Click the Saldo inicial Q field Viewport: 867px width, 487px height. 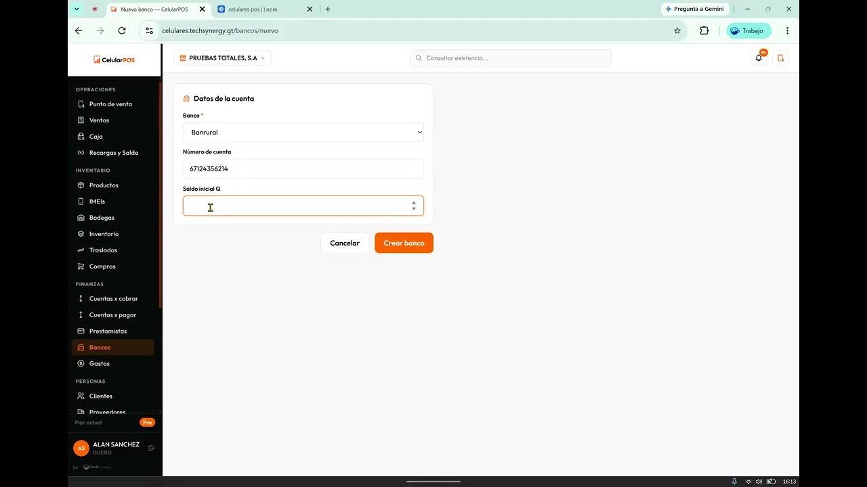click(x=303, y=206)
